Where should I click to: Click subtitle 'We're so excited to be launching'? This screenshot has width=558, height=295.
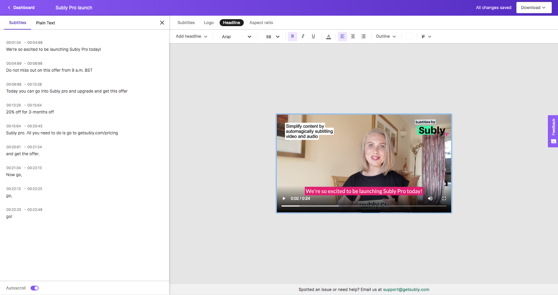click(53, 49)
